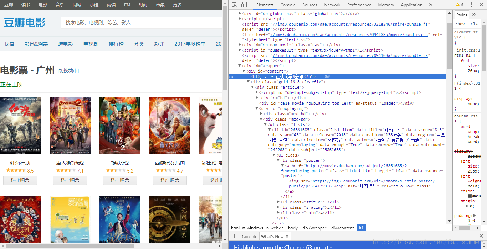Click the h1 breadcrumb item
This screenshot has height=249, width=487.
tap(361, 228)
